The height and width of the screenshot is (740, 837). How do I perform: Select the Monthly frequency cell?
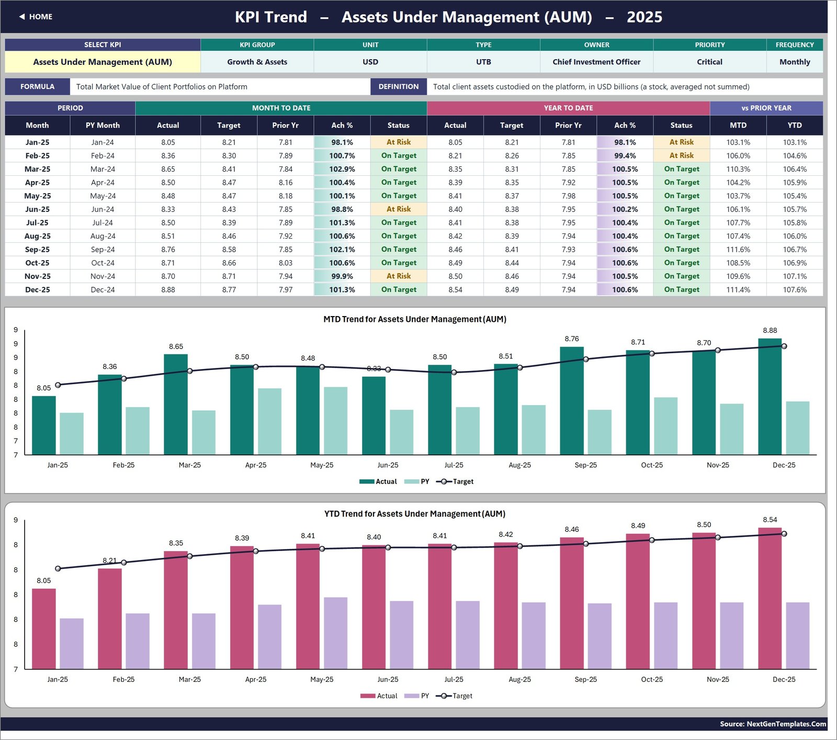[x=795, y=62]
